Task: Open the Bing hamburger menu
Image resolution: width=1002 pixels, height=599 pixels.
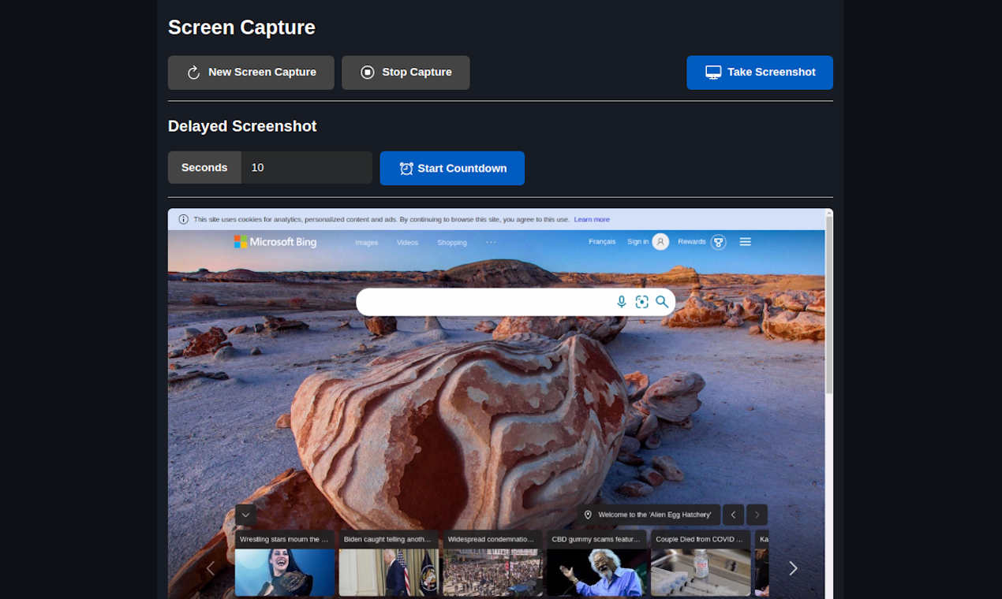Action: point(745,241)
